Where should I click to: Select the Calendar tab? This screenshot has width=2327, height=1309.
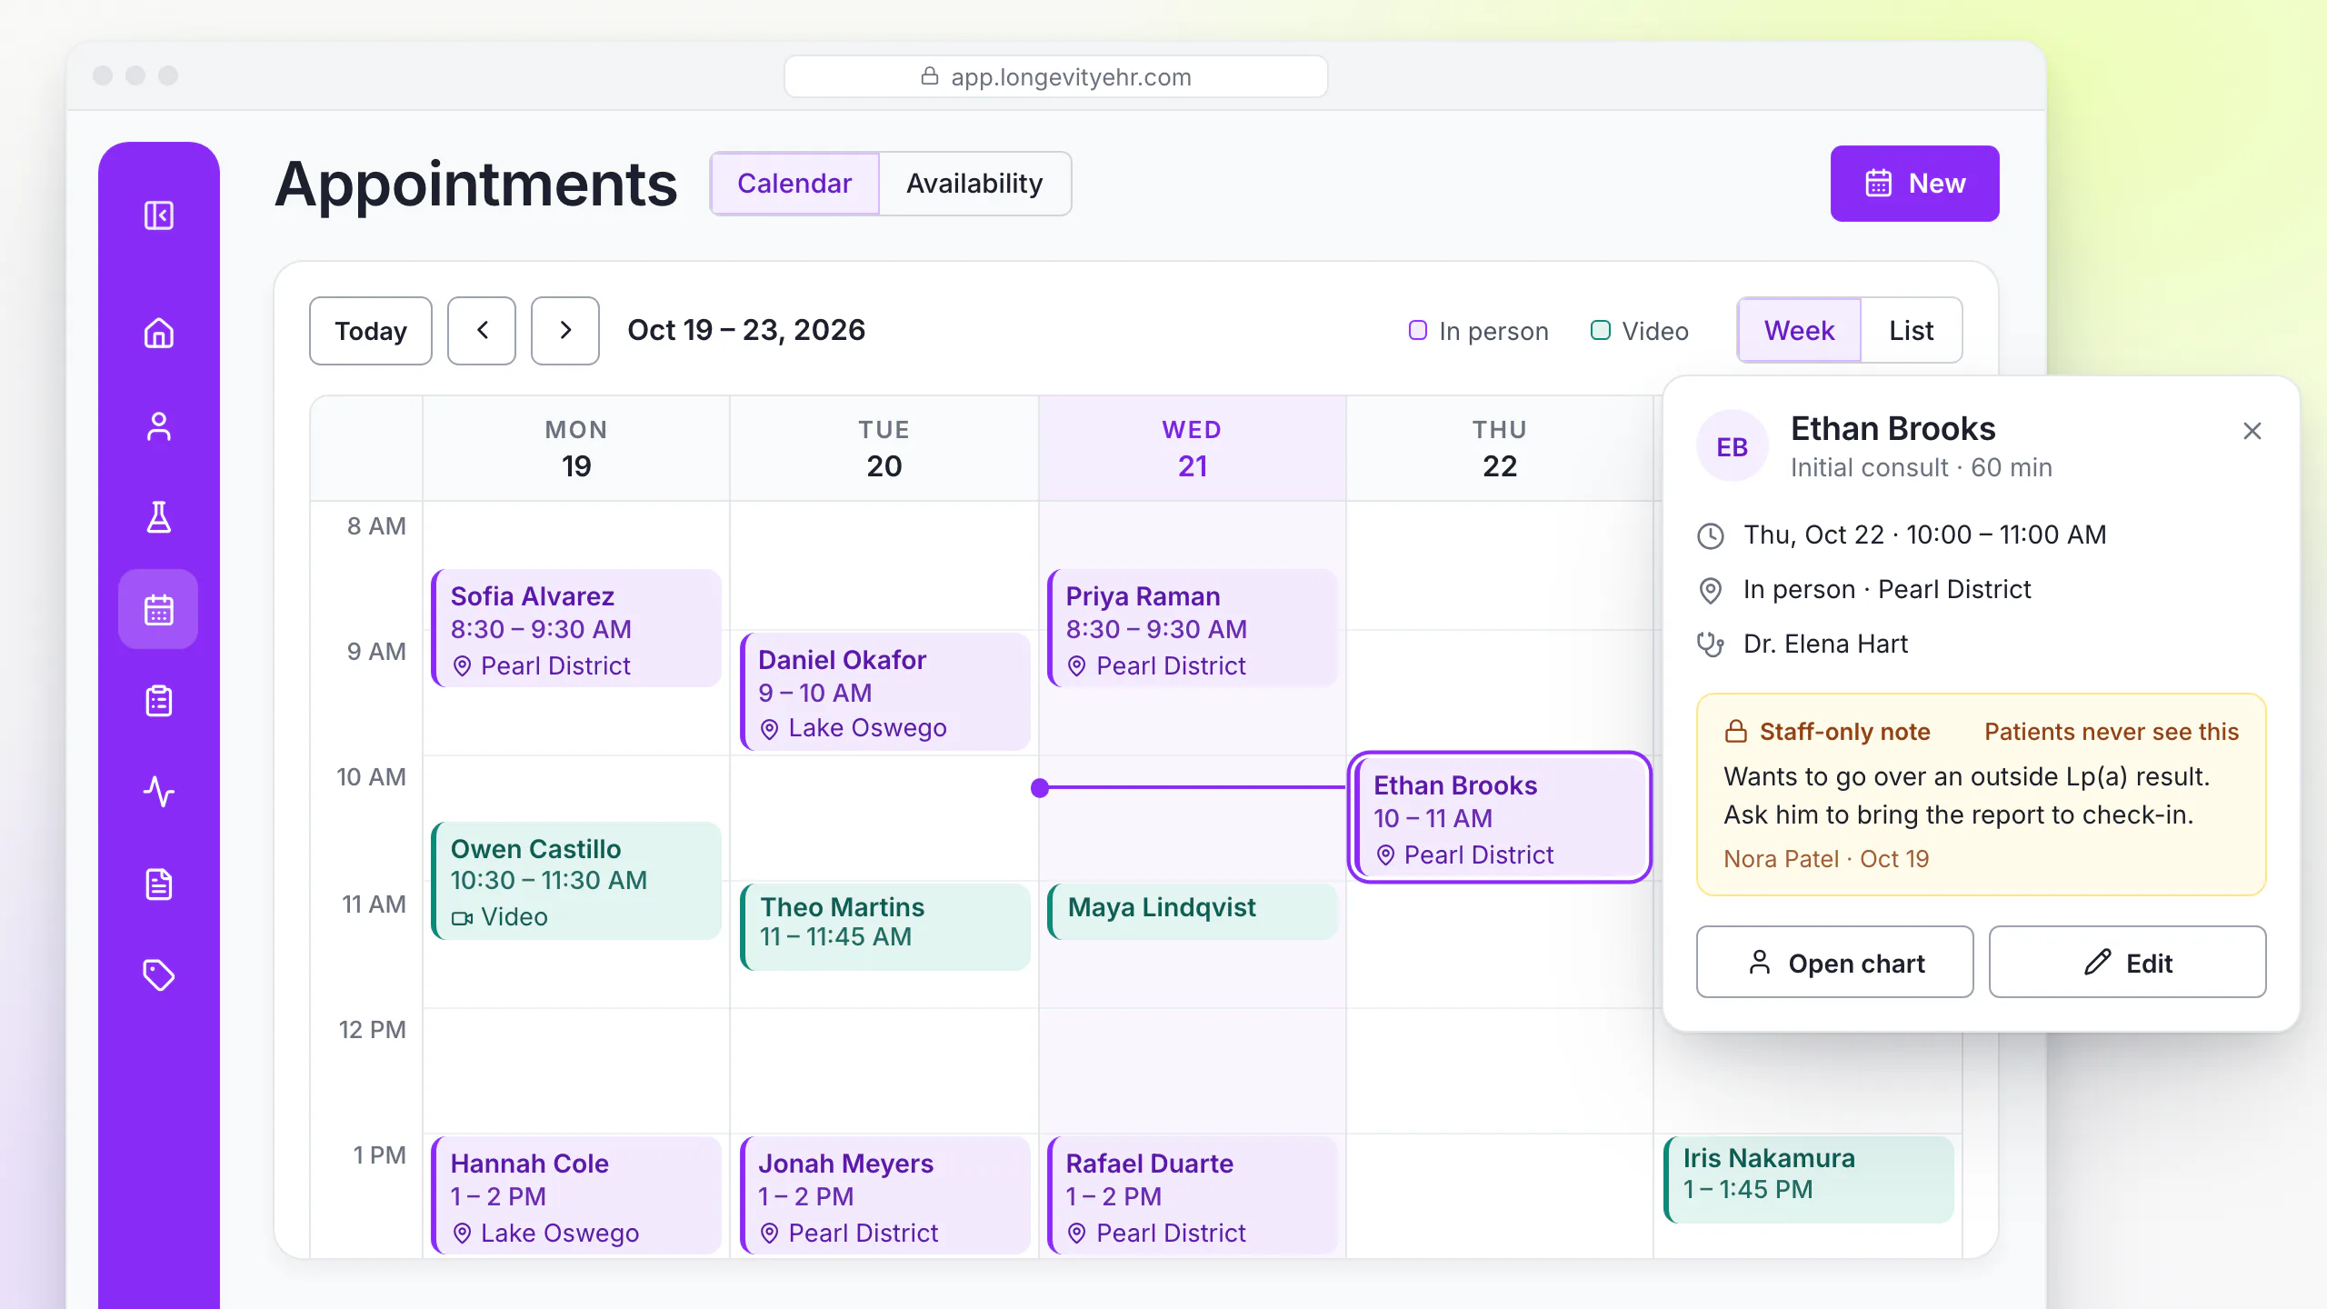point(794,184)
